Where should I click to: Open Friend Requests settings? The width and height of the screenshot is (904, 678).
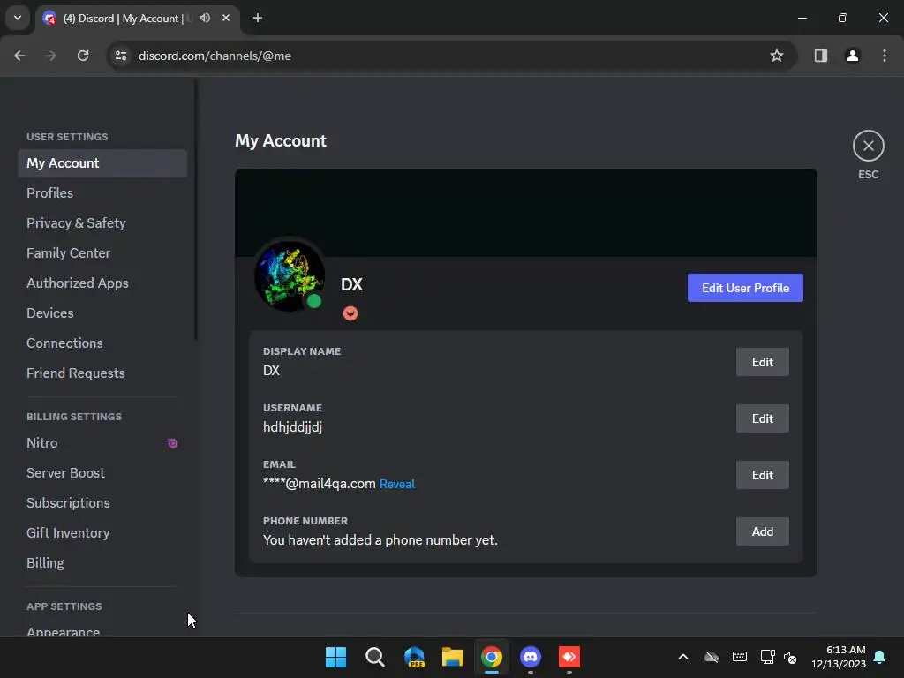tap(102, 373)
